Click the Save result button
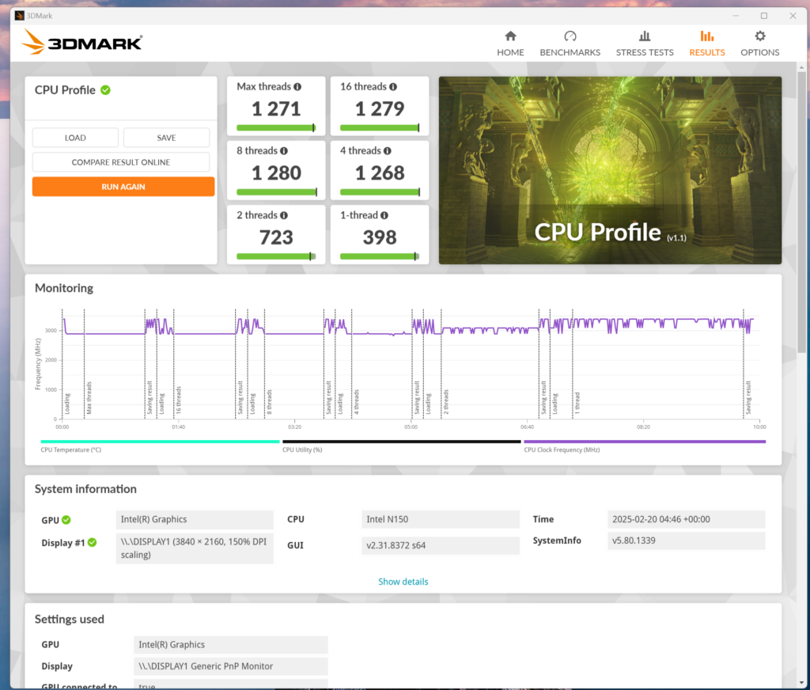Viewport: 810px width, 690px height. click(166, 138)
